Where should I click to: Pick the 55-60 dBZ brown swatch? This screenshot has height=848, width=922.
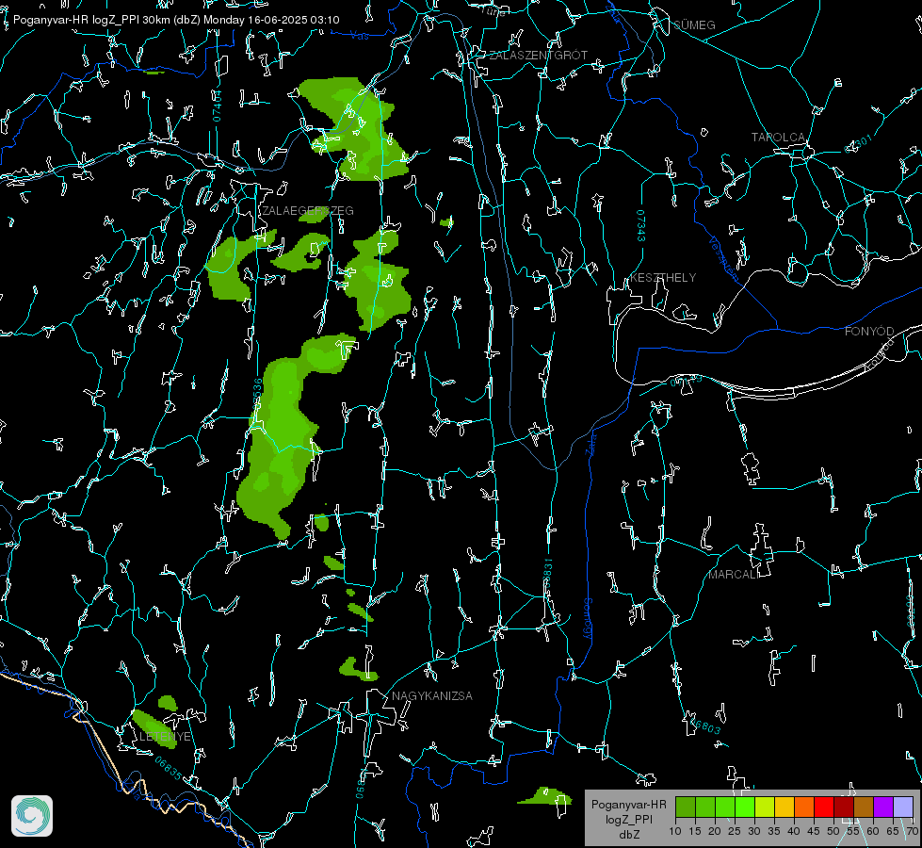864,807
